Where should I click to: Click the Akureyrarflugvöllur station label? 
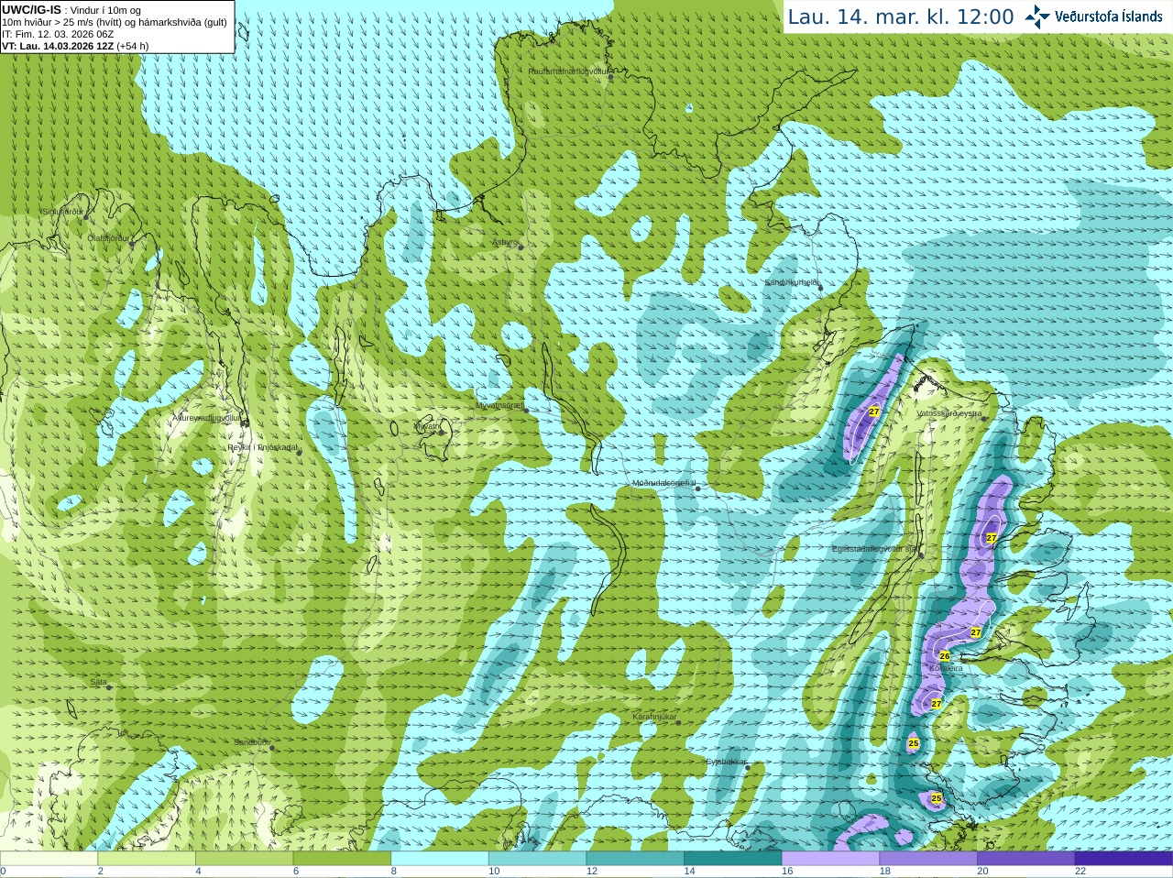pos(207,418)
